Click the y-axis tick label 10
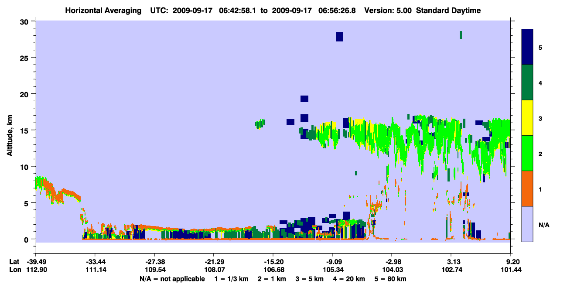This screenshot has height=291, width=567. pyautogui.click(x=25, y=167)
